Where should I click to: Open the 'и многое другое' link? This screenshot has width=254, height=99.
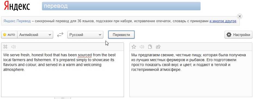223,21
